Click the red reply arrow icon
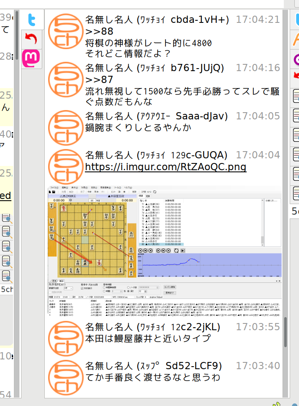Image resolution: width=299 pixels, height=406 pixels. [32, 39]
